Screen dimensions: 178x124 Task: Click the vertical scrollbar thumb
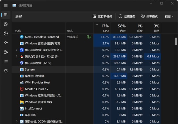click(x=176, y=41)
